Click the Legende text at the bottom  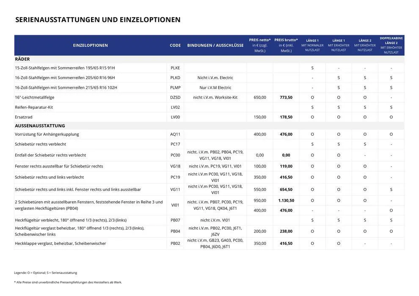click(x=46, y=272)
